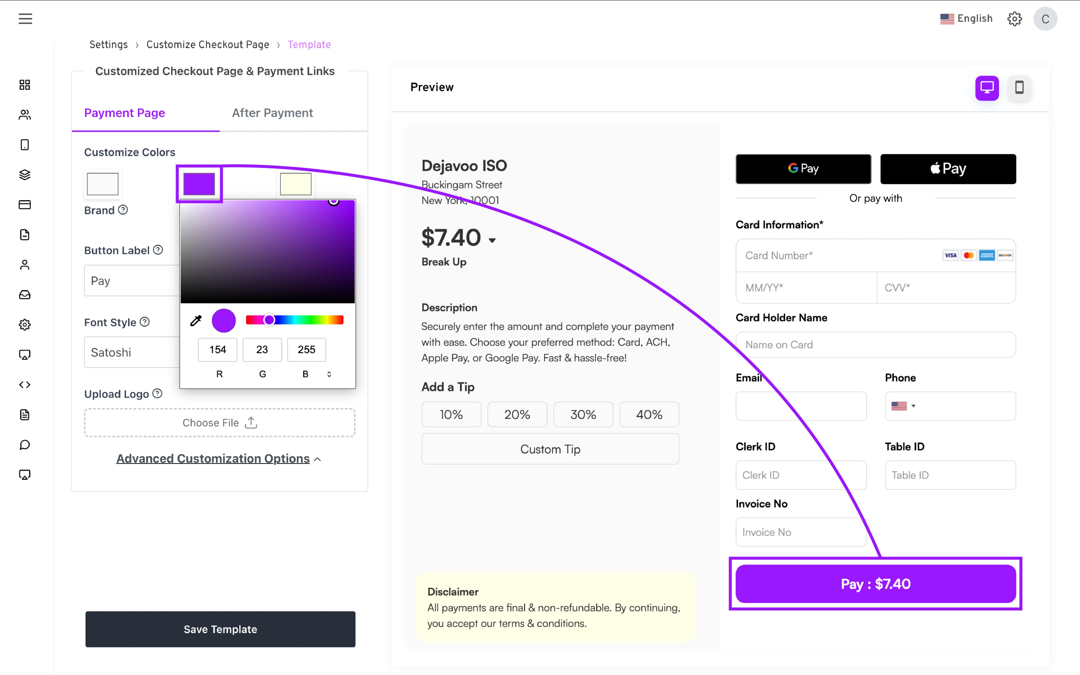Open the users group sidebar icon
The width and height of the screenshot is (1080, 675).
click(x=25, y=115)
